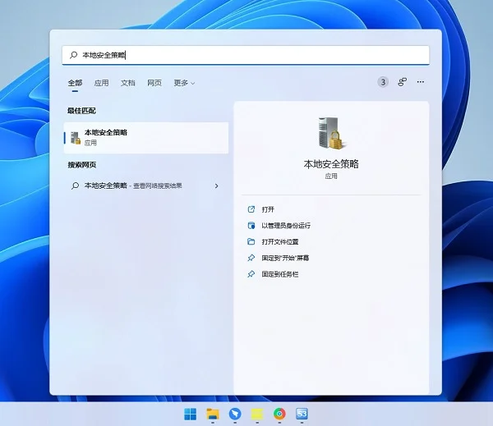Open the 53 app on the taskbar

[302, 414]
